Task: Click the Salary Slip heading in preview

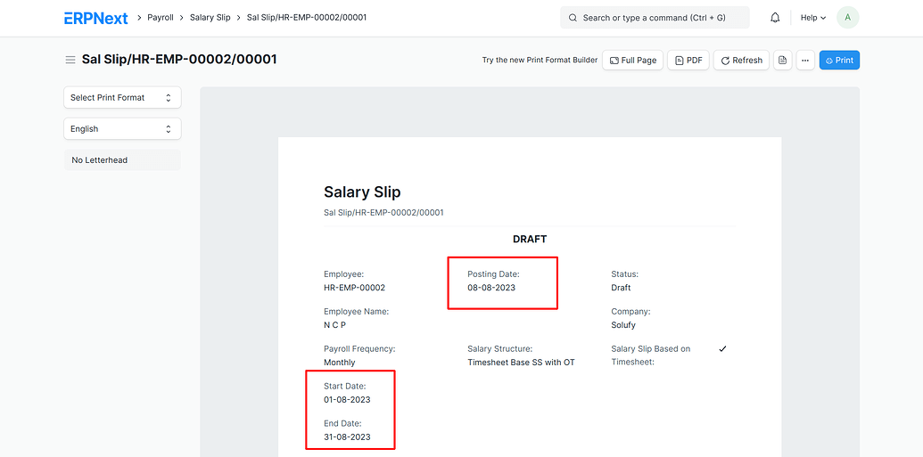Action: (x=362, y=192)
